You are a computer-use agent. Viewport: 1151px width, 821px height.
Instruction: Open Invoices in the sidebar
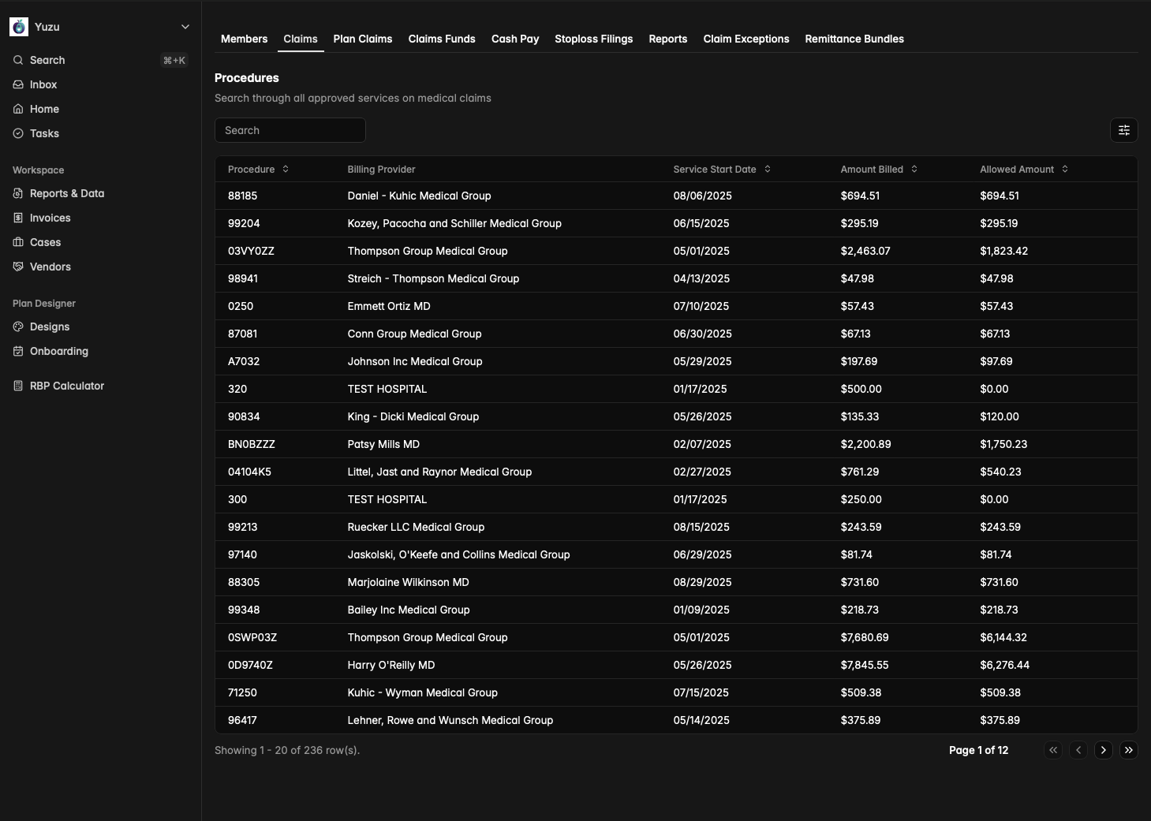coord(100,218)
